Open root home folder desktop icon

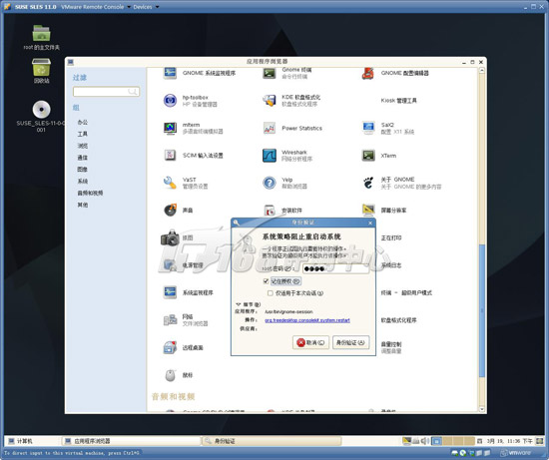[x=41, y=33]
